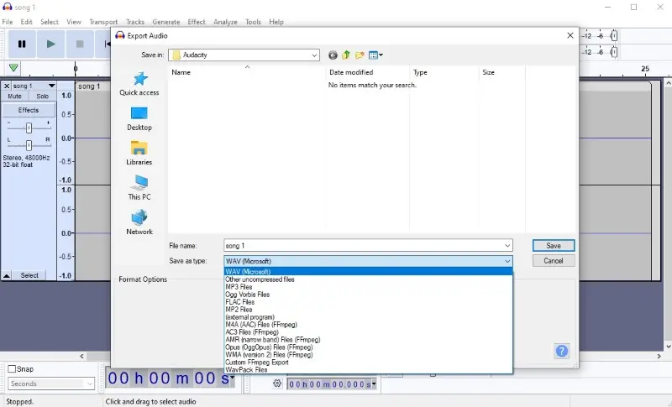This screenshot has width=672, height=407.
Task: Open the track Effects button
Action: coord(29,110)
